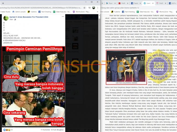Open Worms.Zone bookmark in left window
Screen dimensions: 177x132
click(x=81, y=12)
